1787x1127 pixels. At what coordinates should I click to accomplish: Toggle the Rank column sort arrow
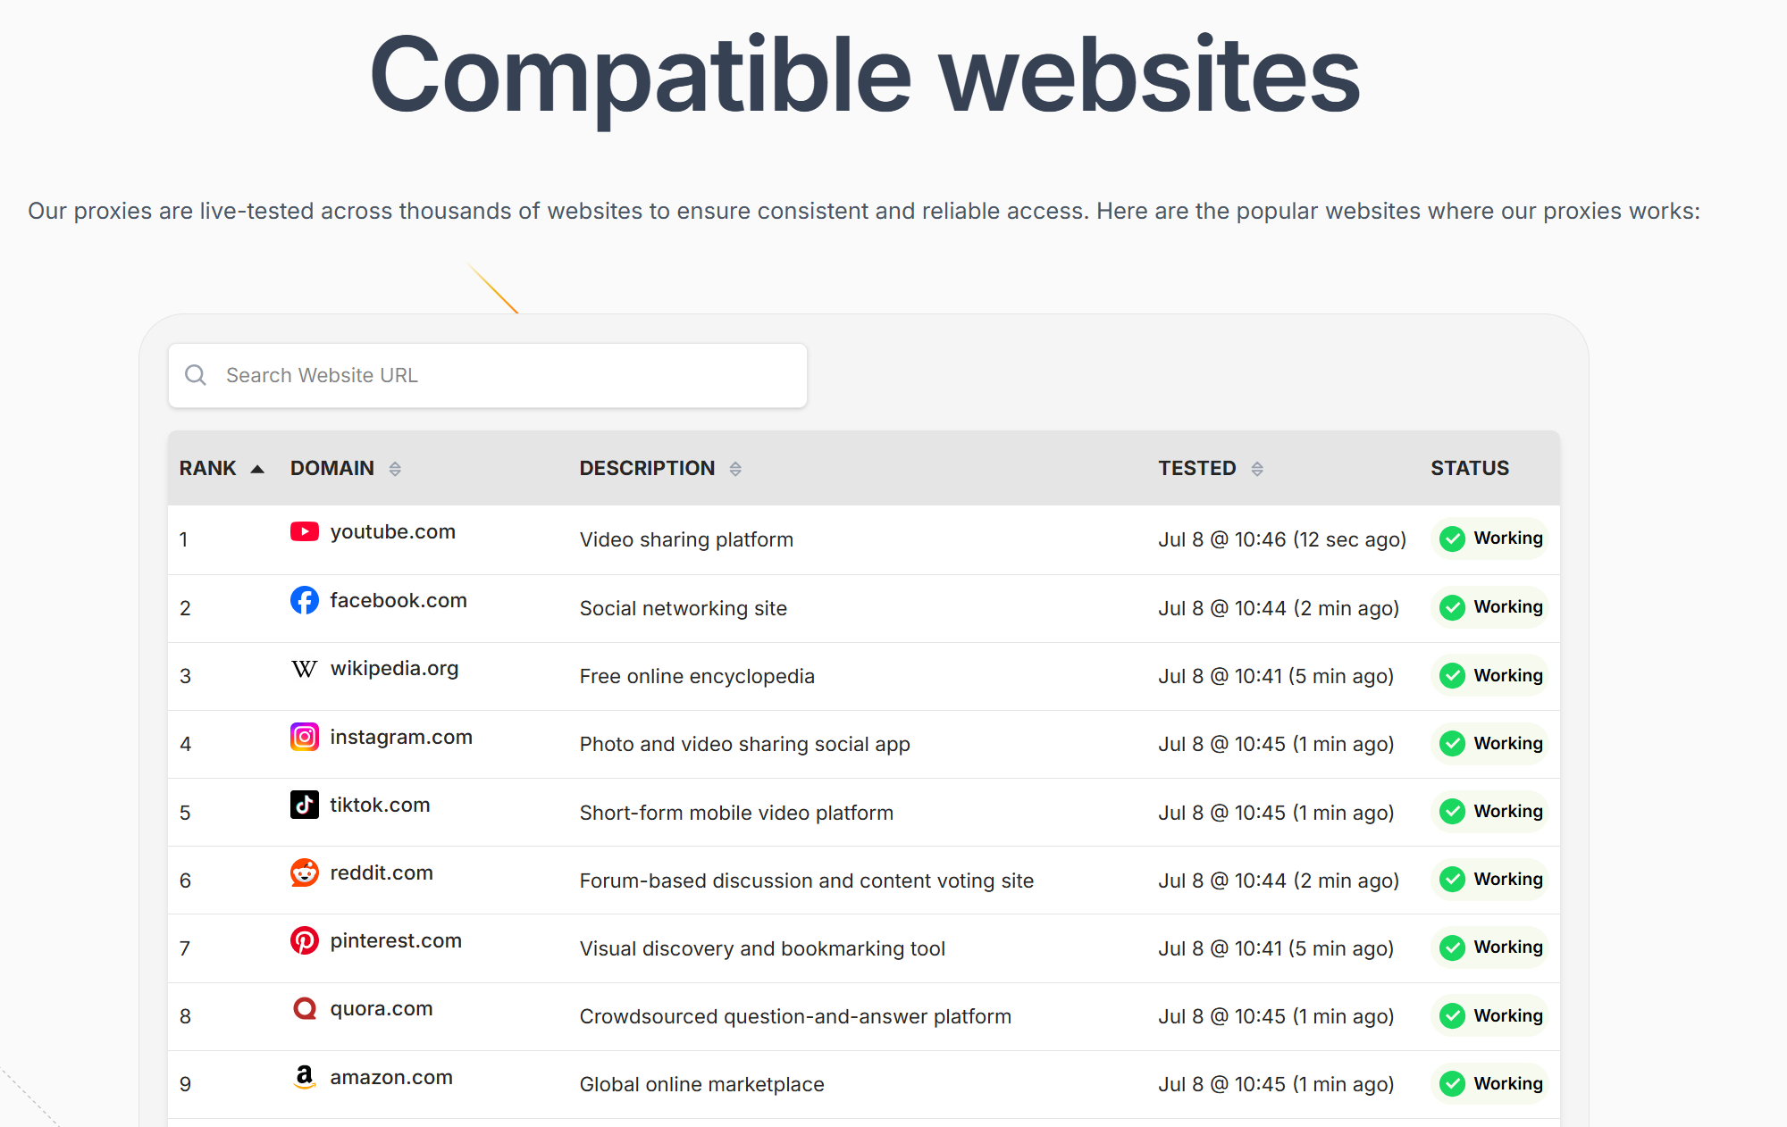(x=257, y=469)
